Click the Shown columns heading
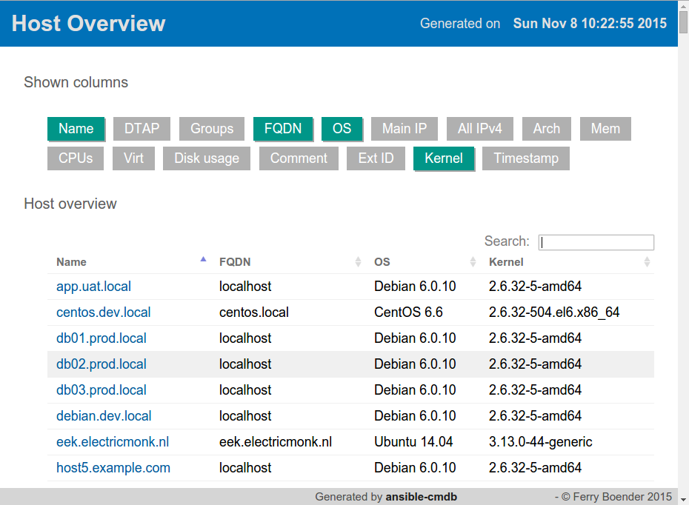 tap(76, 82)
